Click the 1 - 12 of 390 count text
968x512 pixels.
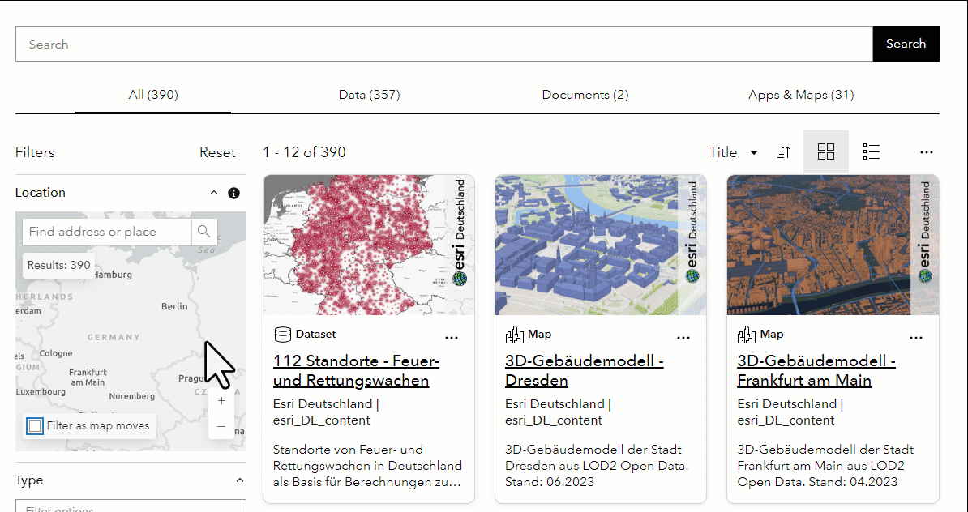coord(304,152)
